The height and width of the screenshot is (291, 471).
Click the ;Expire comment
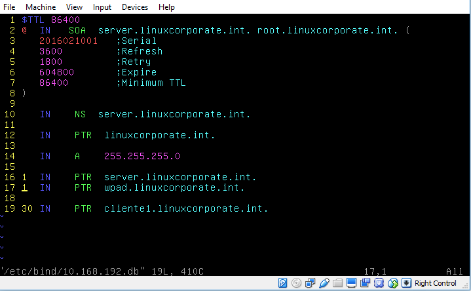(137, 72)
